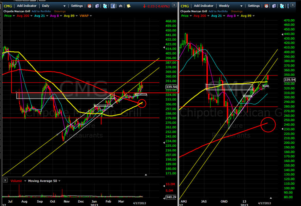This screenshot has width=301, height=206.
Task: Click the camera snapshot icon in Daily chart
Action: (x=121, y=6)
